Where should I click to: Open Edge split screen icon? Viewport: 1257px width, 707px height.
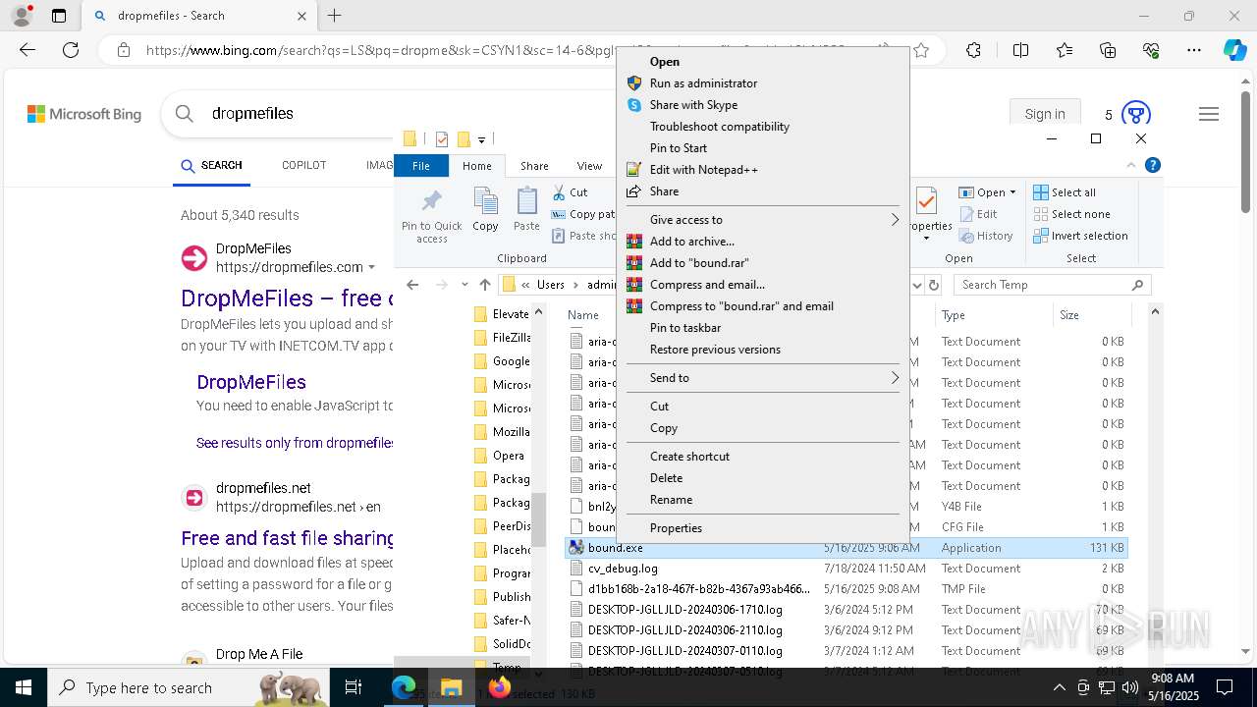1020,50
